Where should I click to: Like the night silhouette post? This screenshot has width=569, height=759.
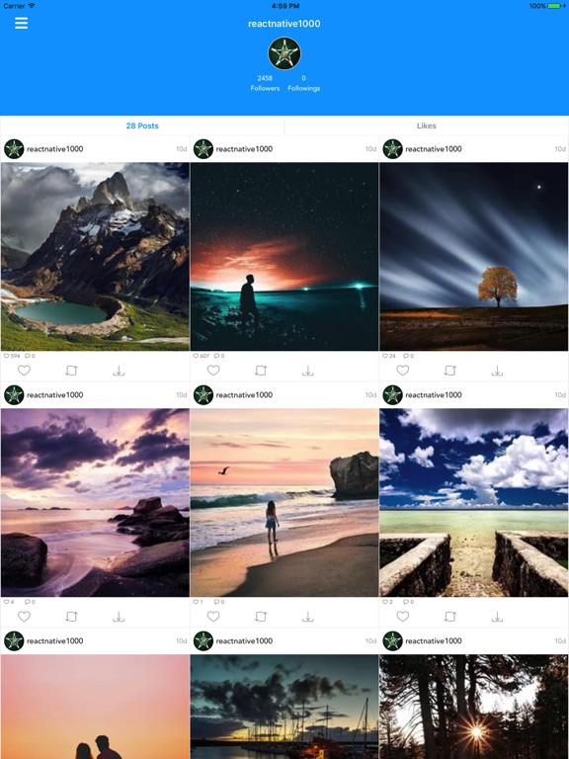pos(213,371)
